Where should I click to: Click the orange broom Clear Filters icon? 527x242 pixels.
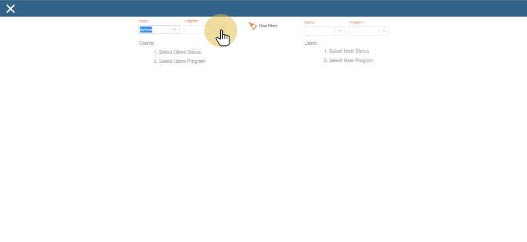pyautogui.click(x=253, y=26)
